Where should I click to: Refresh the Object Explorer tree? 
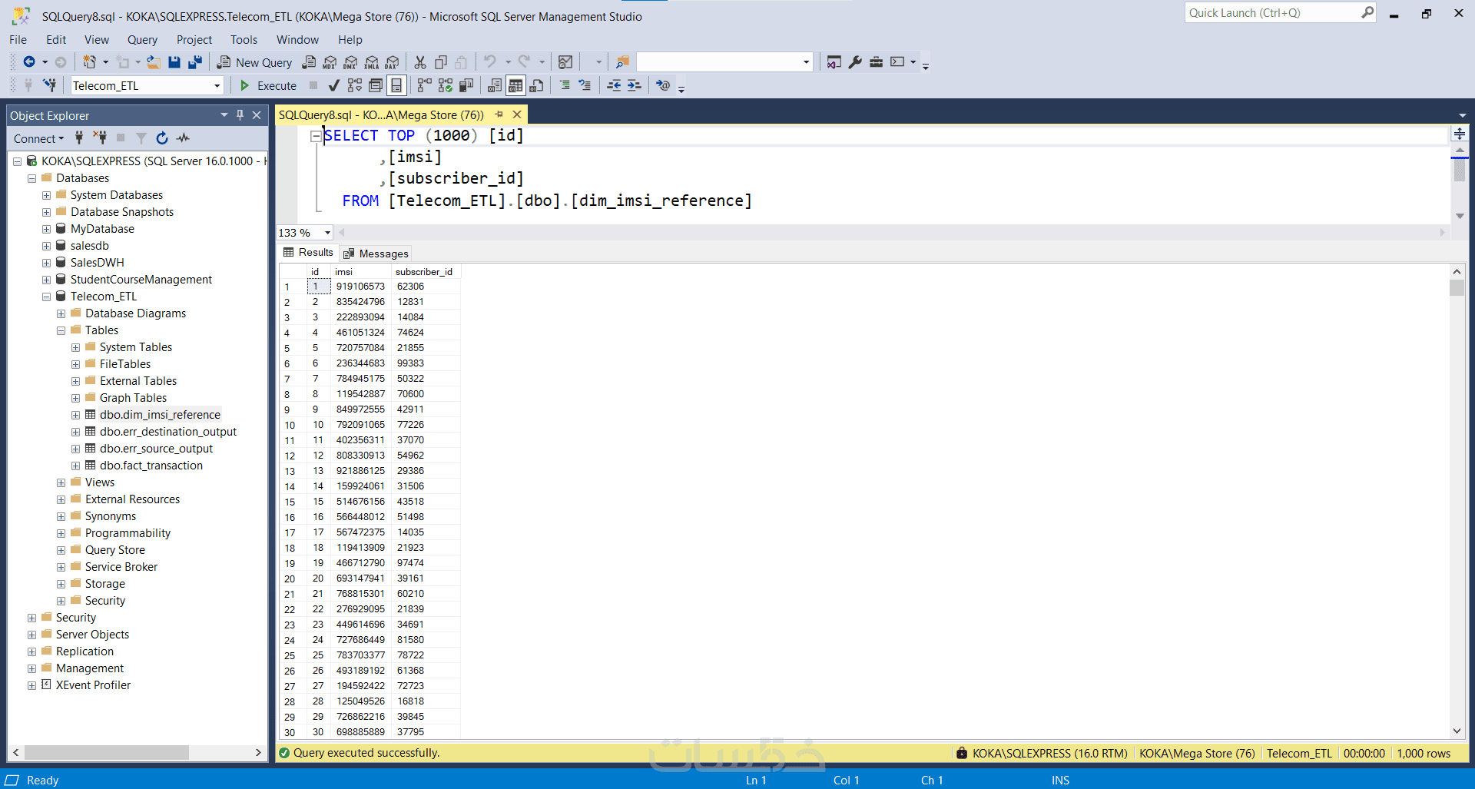[162, 138]
